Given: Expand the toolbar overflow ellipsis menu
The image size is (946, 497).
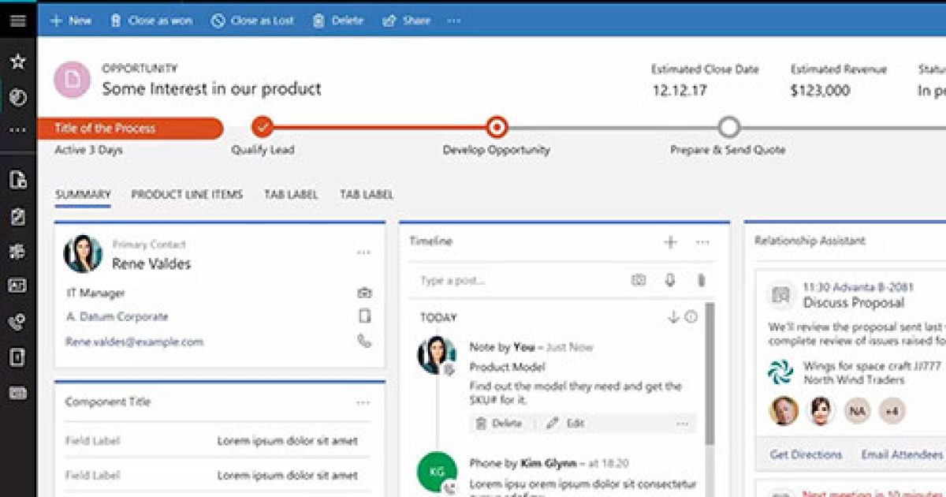Looking at the screenshot, I should [453, 21].
